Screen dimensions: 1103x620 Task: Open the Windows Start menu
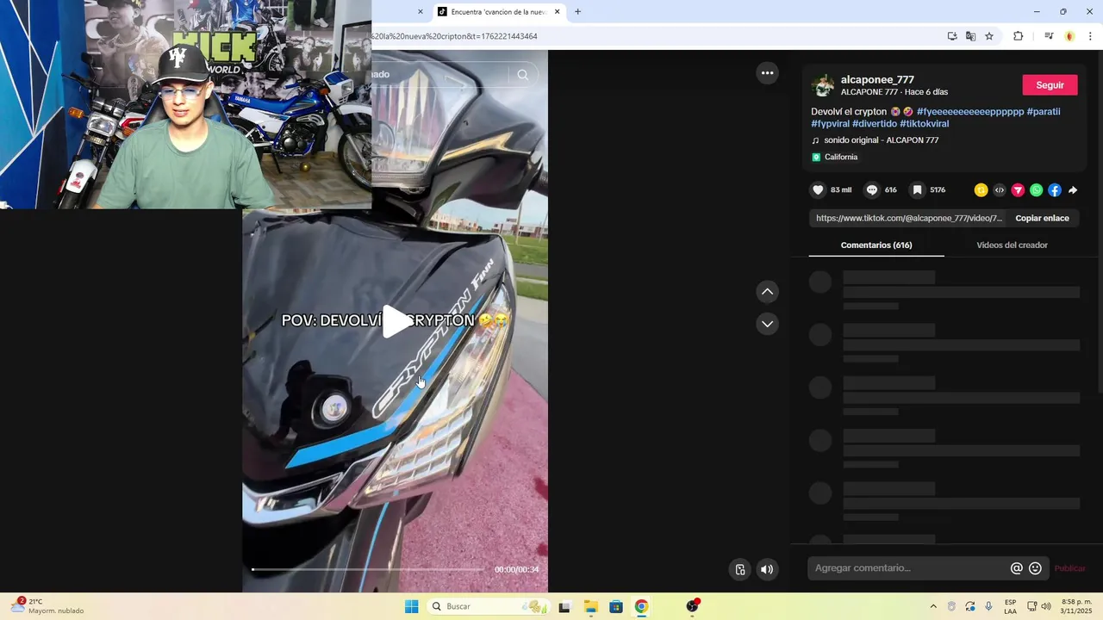point(411,607)
